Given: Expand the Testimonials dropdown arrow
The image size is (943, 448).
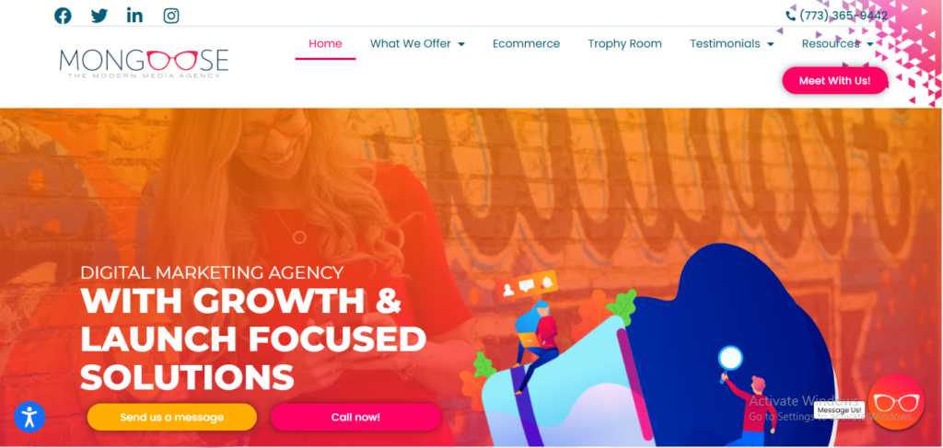Looking at the screenshot, I should click(x=771, y=44).
